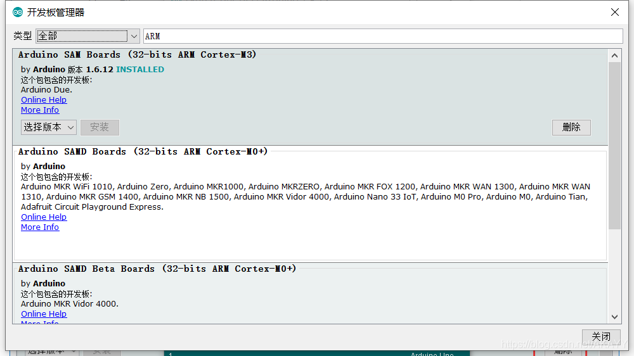Screen dimensions: 634x356
Task: Click the scrollbar track below the thumb
Action: (614, 272)
